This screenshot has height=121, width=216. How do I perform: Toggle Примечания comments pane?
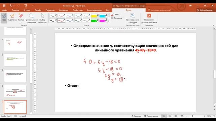pos(151,116)
